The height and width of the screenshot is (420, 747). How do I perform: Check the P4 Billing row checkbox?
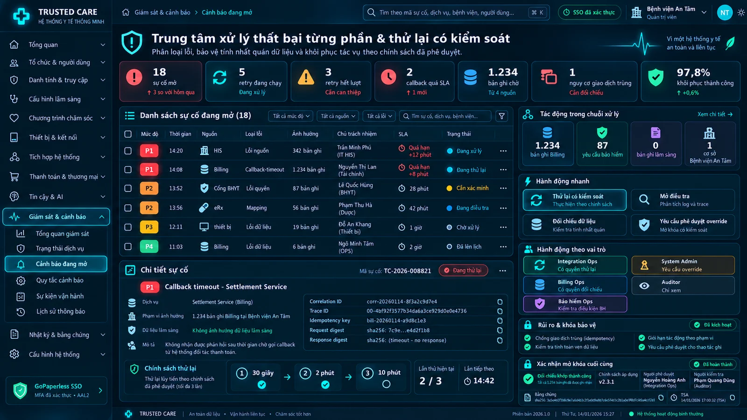click(x=128, y=246)
